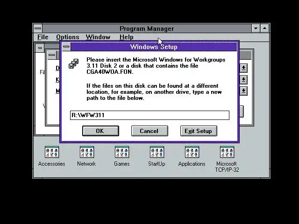Minimize the Program Manager window
Screen dimensions: 299x224
[256, 28]
